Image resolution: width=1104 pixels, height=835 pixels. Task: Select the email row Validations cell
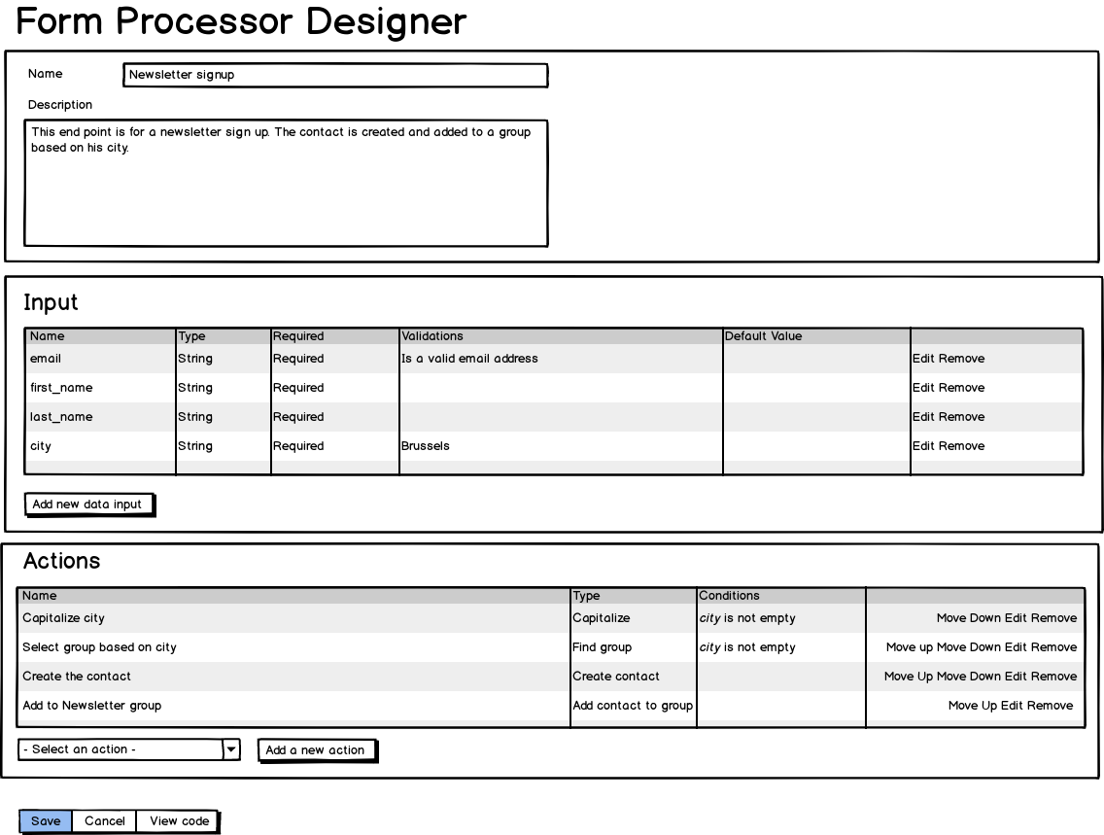click(x=560, y=359)
